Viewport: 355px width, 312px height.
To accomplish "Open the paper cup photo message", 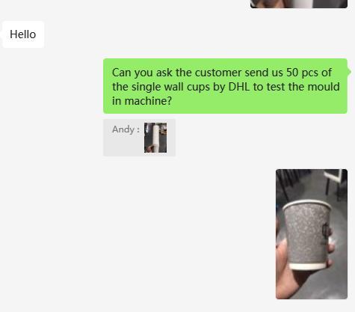I will pos(312,234).
